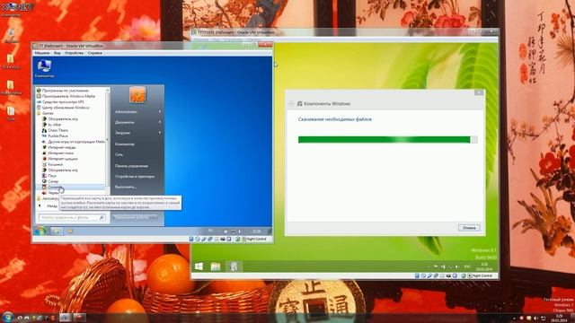Open Проигрыватель Windows Media in the start menu
The width and height of the screenshot is (575, 323).
66,96
